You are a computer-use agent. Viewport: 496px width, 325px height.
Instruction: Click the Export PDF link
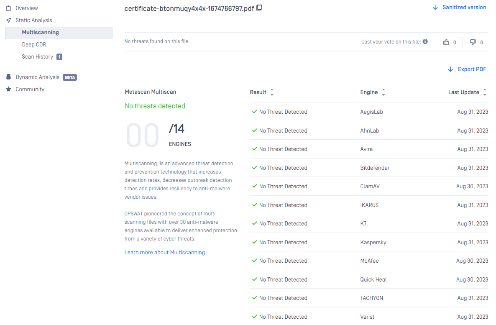point(472,69)
